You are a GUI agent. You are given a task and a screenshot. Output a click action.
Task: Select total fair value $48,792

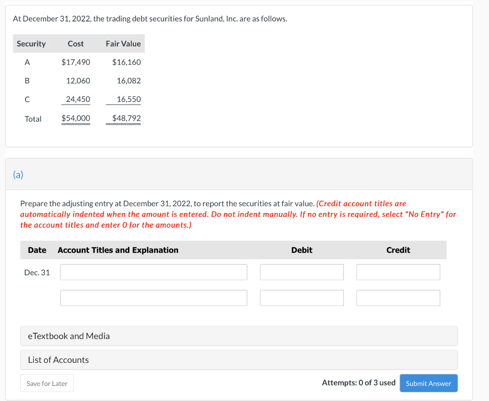pyautogui.click(x=126, y=118)
